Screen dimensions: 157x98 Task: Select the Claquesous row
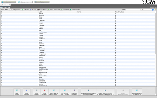[x=78, y=49]
